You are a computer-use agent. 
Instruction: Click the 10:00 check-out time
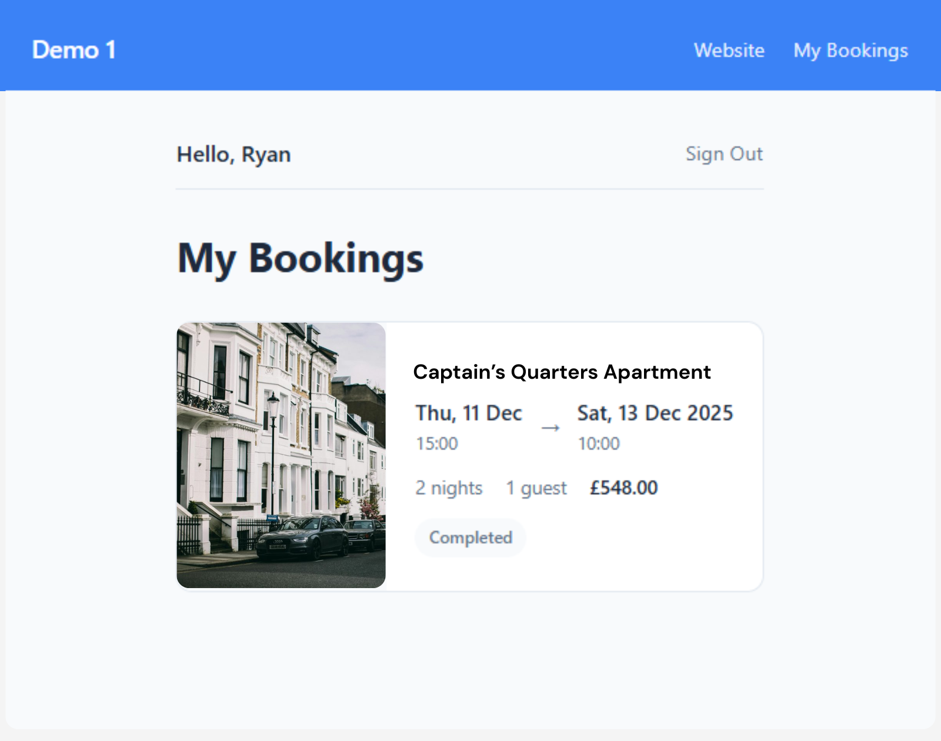(x=599, y=443)
